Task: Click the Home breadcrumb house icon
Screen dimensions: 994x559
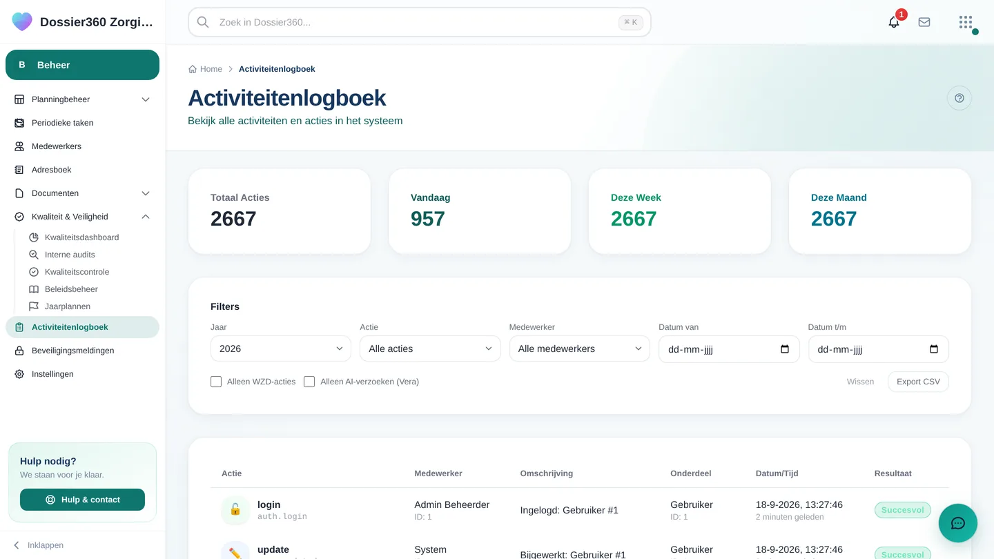Action: 193,69
